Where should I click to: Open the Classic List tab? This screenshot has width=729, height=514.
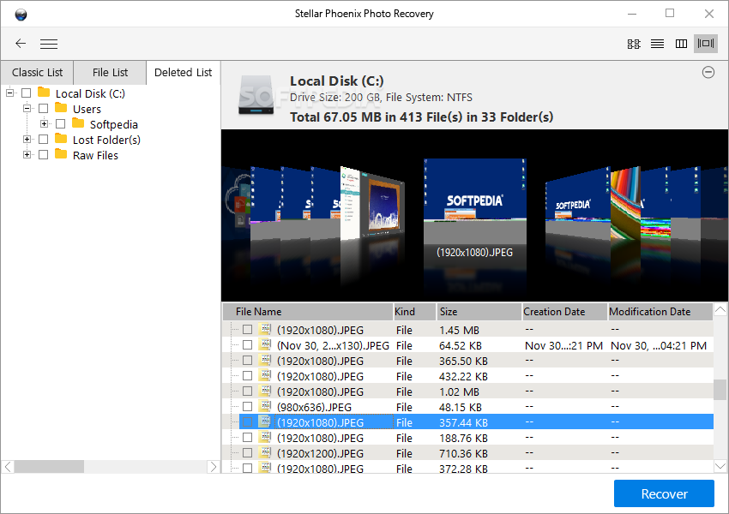(37, 73)
